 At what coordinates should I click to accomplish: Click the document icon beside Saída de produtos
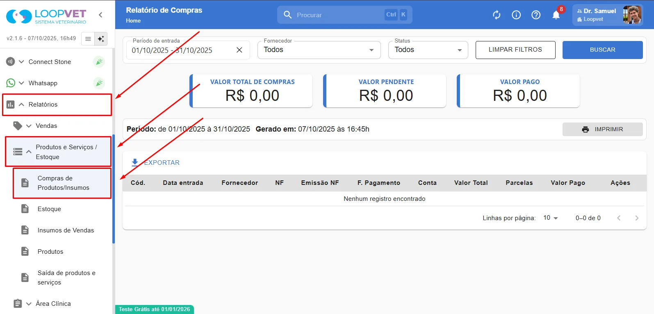click(x=25, y=278)
